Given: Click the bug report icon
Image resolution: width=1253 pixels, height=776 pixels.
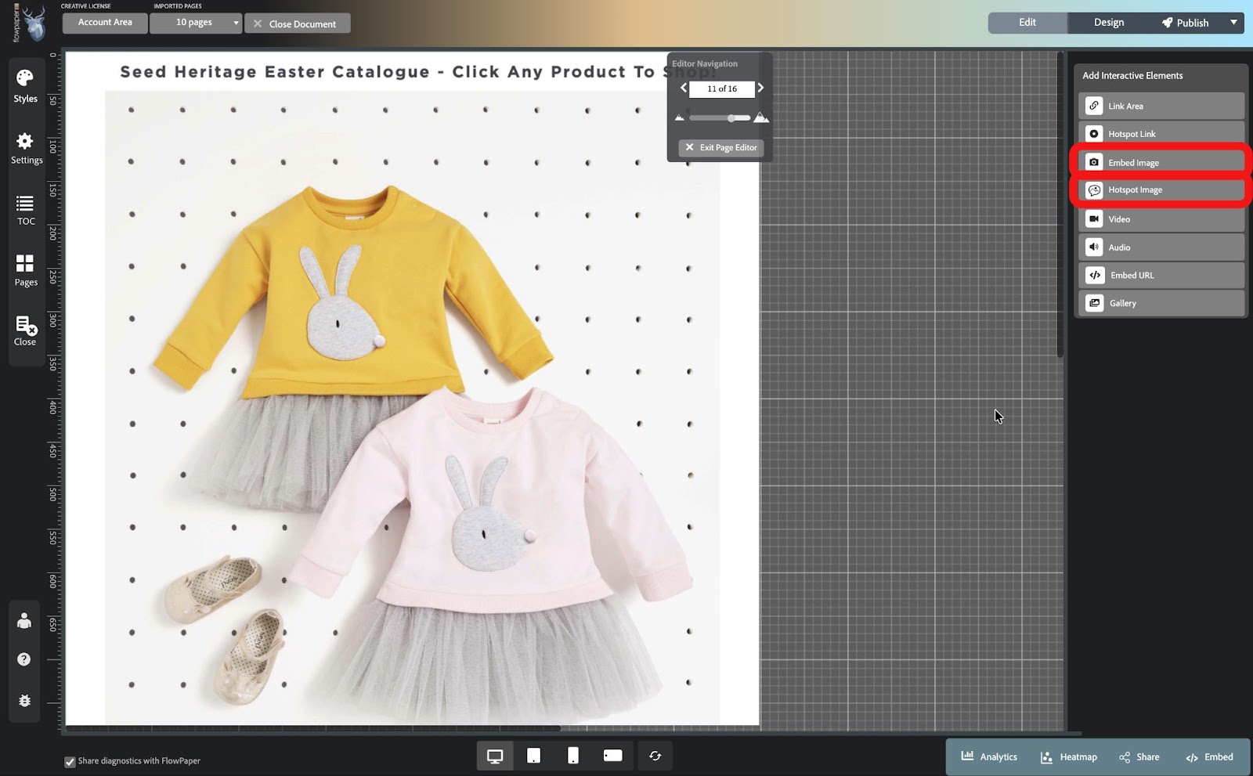Looking at the screenshot, I should (x=24, y=701).
